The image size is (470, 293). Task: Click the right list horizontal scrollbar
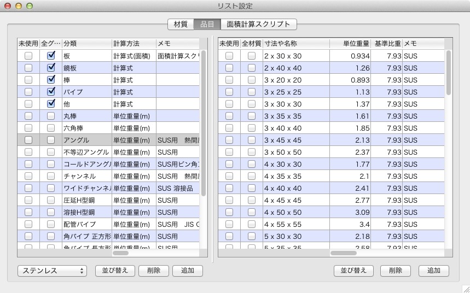point(343,253)
